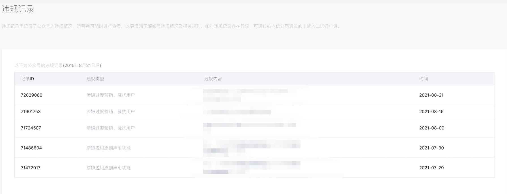Open blurred violation content for record 71472917
Screen dimensions: 507x194
(x=251, y=167)
